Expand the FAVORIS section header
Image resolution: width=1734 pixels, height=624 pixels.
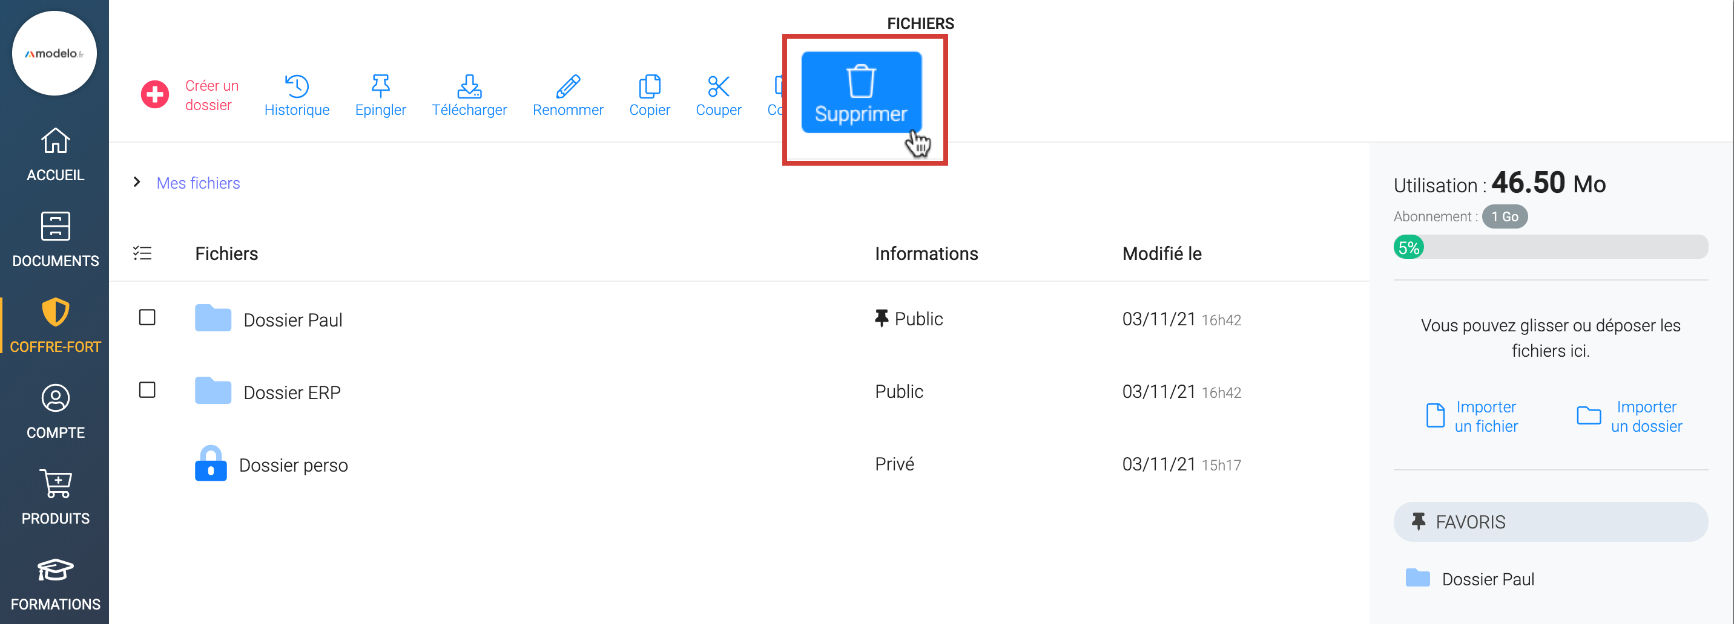coord(1549,522)
